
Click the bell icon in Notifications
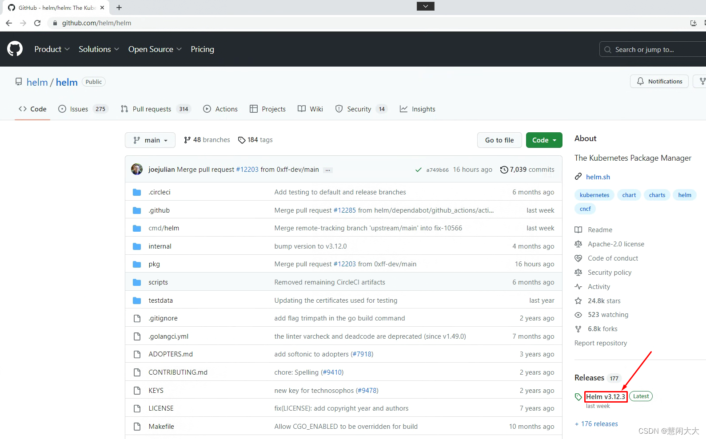click(640, 81)
